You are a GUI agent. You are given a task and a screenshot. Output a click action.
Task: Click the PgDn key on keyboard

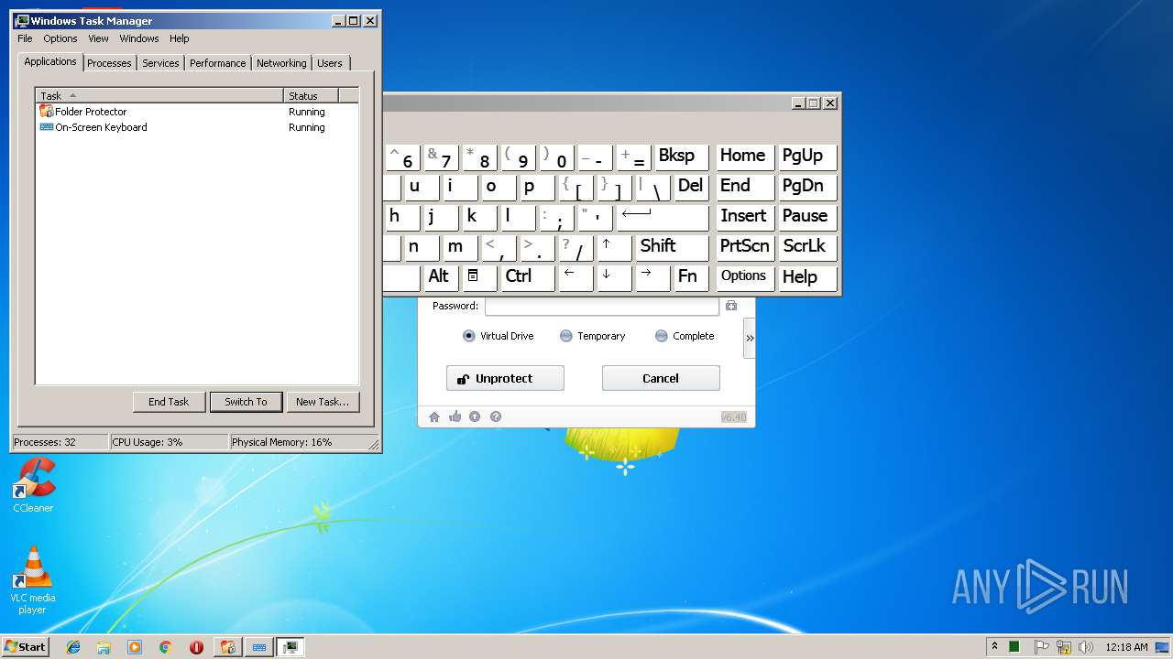807,187
